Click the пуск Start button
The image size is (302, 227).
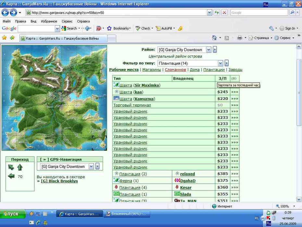pyautogui.click(x=13, y=214)
